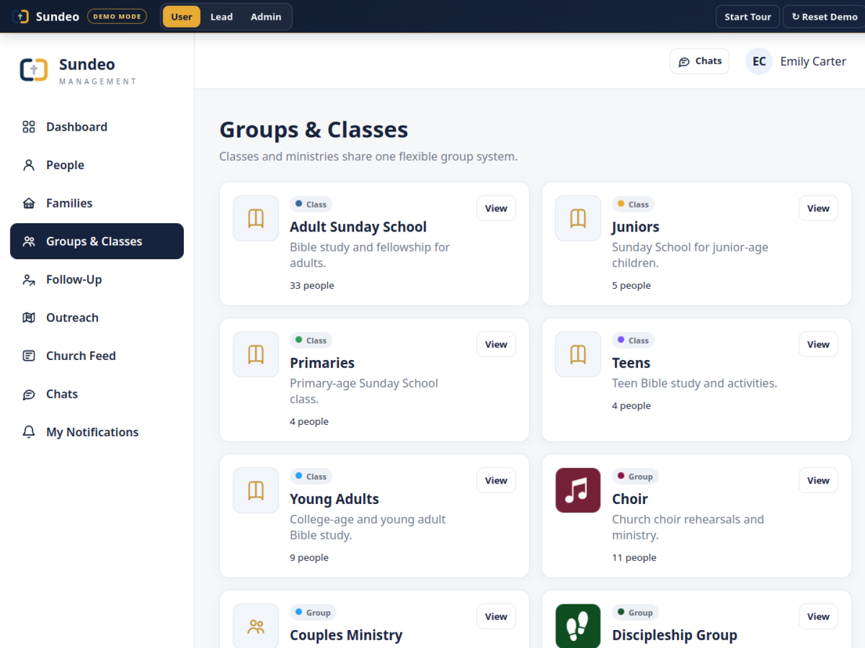Switch to the Lead role tab
The height and width of the screenshot is (648, 865).
coord(222,17)
